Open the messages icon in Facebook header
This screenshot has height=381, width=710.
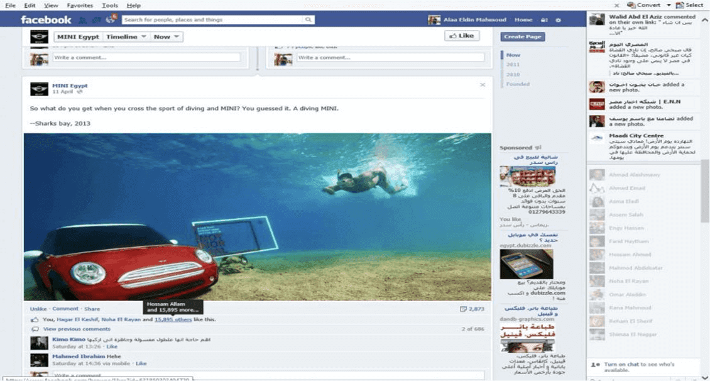click(97, 19)
